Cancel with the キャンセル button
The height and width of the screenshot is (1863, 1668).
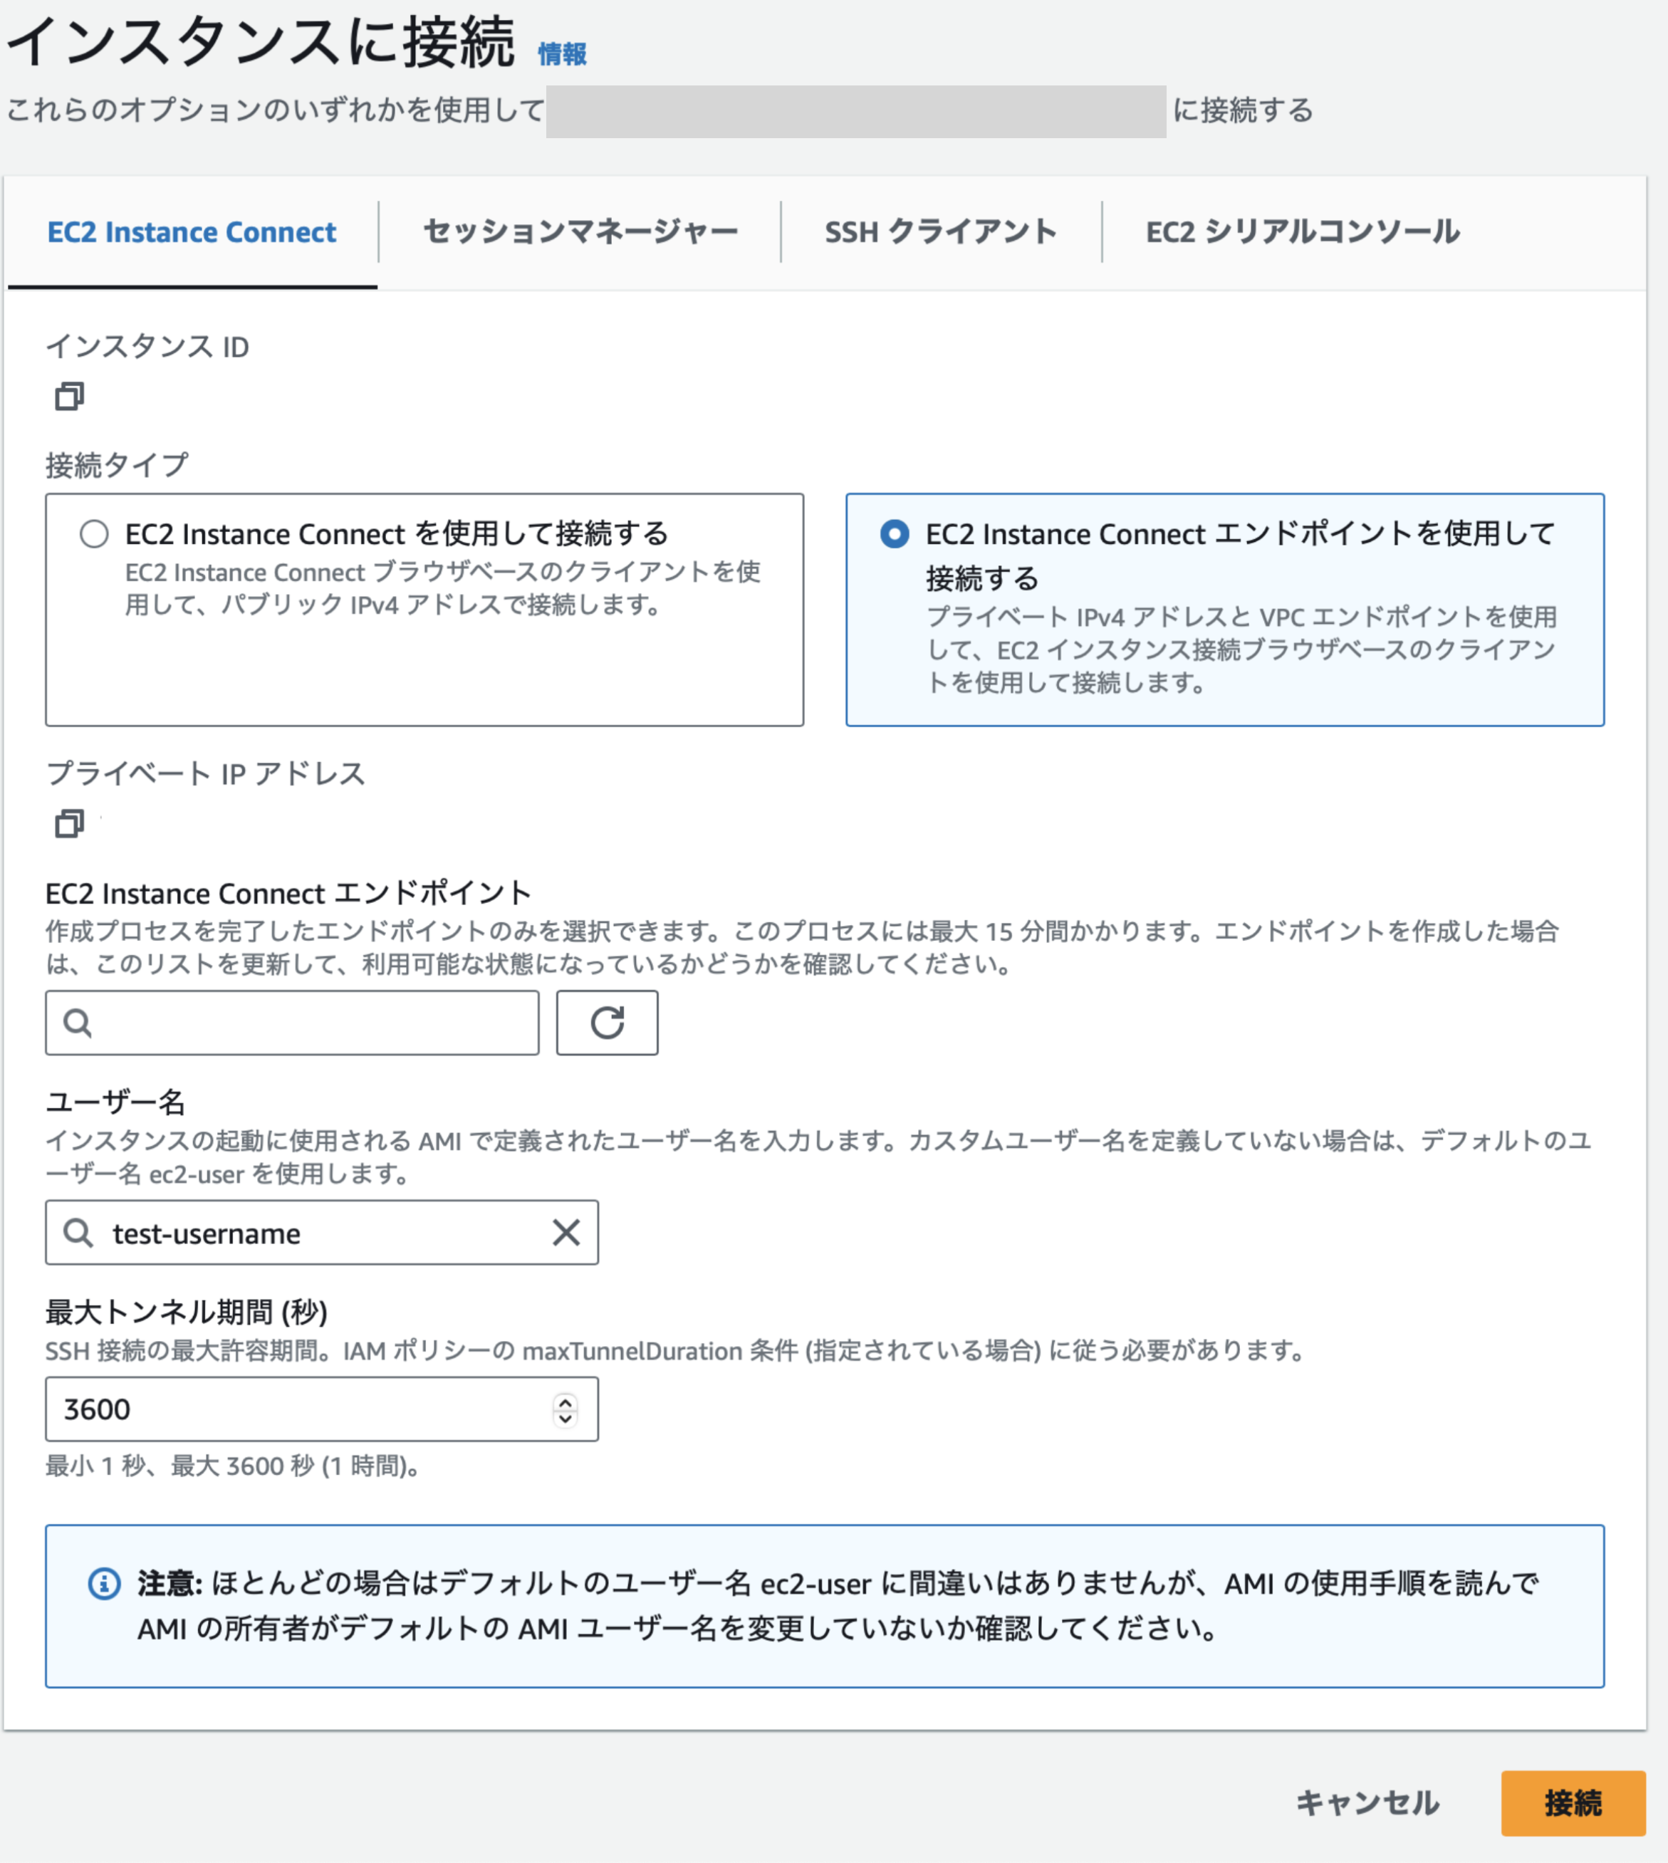point(1367,1802)
